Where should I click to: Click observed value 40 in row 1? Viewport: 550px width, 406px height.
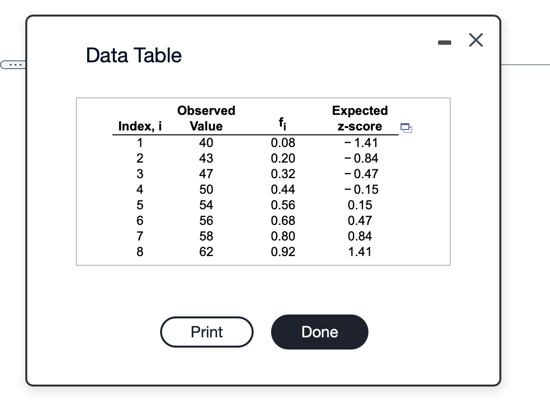tap(206, 143)
